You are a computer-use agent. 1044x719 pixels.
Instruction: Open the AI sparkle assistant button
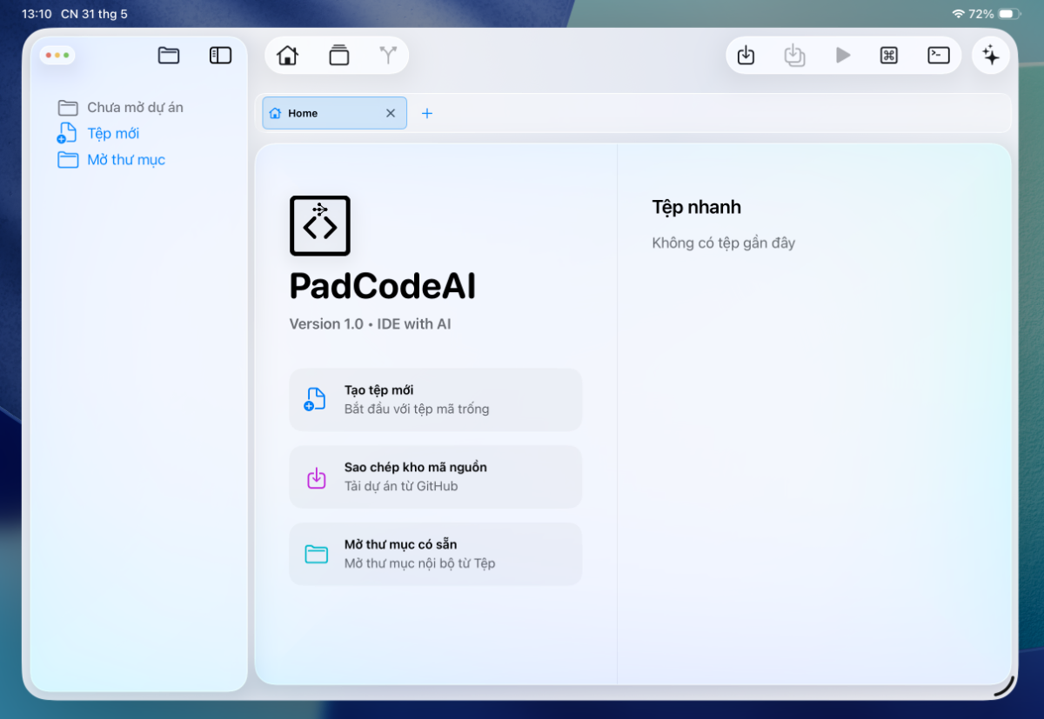click(x=991, y=56)
